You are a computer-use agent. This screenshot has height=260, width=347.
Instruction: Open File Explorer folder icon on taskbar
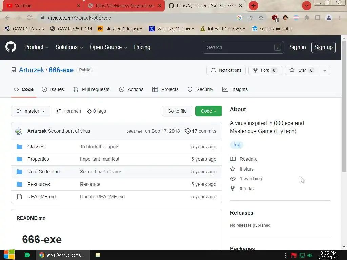click(98, 255)
